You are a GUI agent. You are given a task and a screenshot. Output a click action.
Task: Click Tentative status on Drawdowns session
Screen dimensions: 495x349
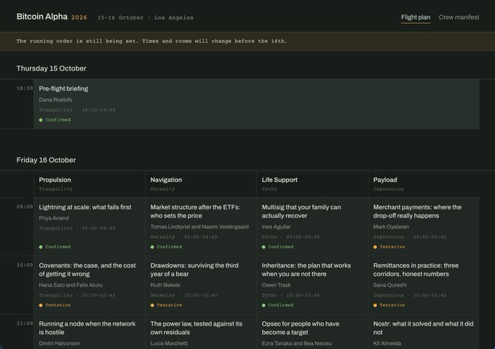tap(167, 305)
